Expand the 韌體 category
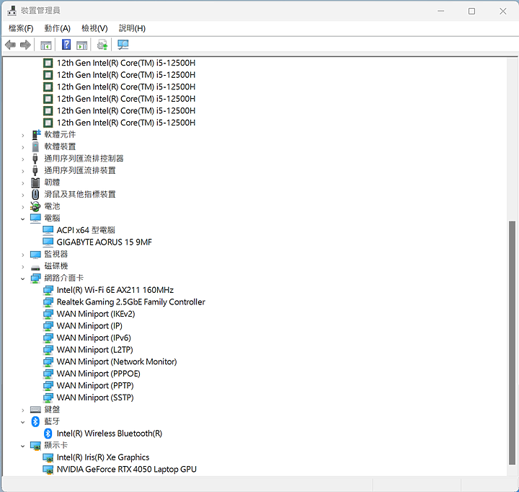Viewport: 519px width, 492px height. tap(23, 183)
